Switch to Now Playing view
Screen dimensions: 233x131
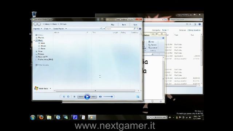[138, 97]
